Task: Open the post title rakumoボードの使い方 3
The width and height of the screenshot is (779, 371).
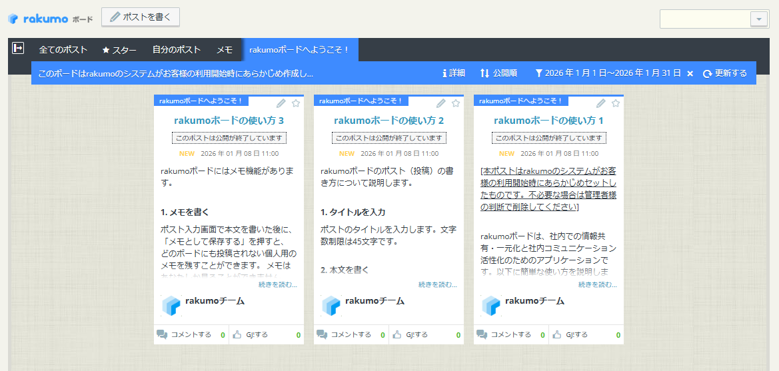Action: [229, 121]
